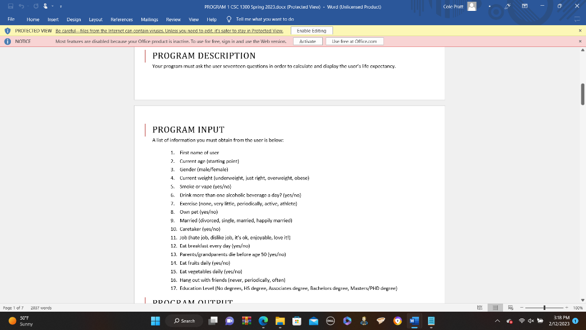
Task: Click the Undo icon at top left
Action: point(21,6)
